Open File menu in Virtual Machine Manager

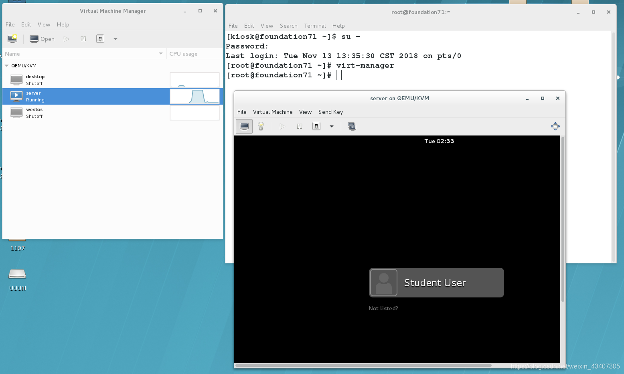click(x=10, y=24)
